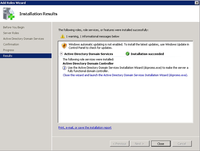Click the 'Installation Results' page title
This screenshot has width=200, height=151.
pos(38,14)
